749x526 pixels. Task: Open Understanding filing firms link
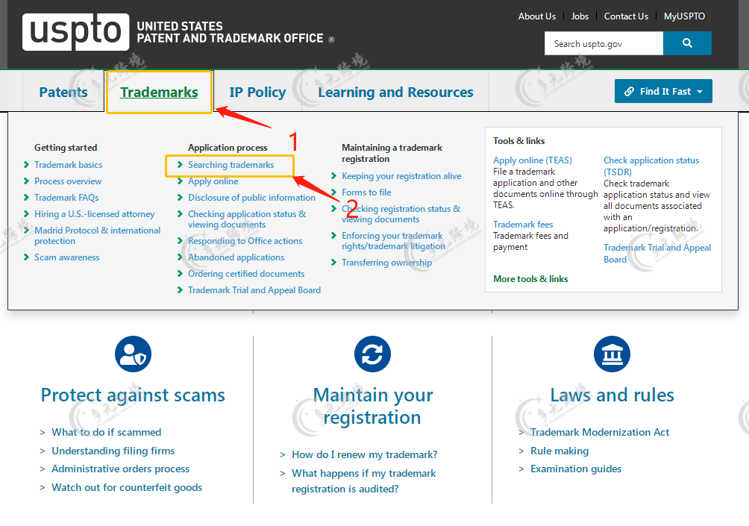pos(113,451)
